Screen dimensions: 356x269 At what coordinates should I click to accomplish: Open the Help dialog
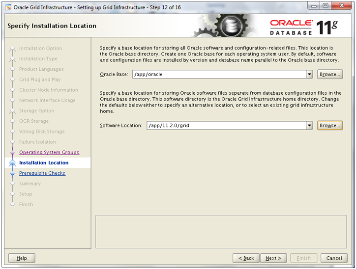click(22, 258)
